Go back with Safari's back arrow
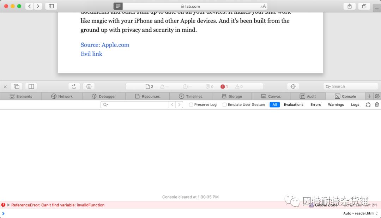The width and height of the screenshot is (381, 218). coord(29,6)
